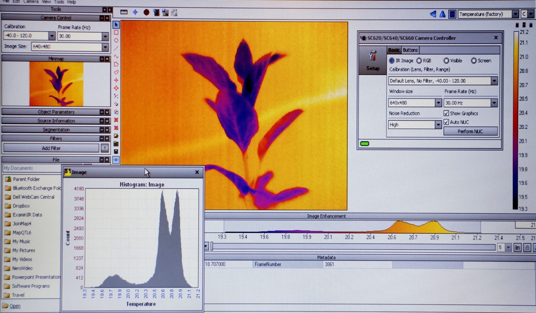Select the rectangle ROI drawing tool
Screen dimensions: 536x313
pos(116,32)
